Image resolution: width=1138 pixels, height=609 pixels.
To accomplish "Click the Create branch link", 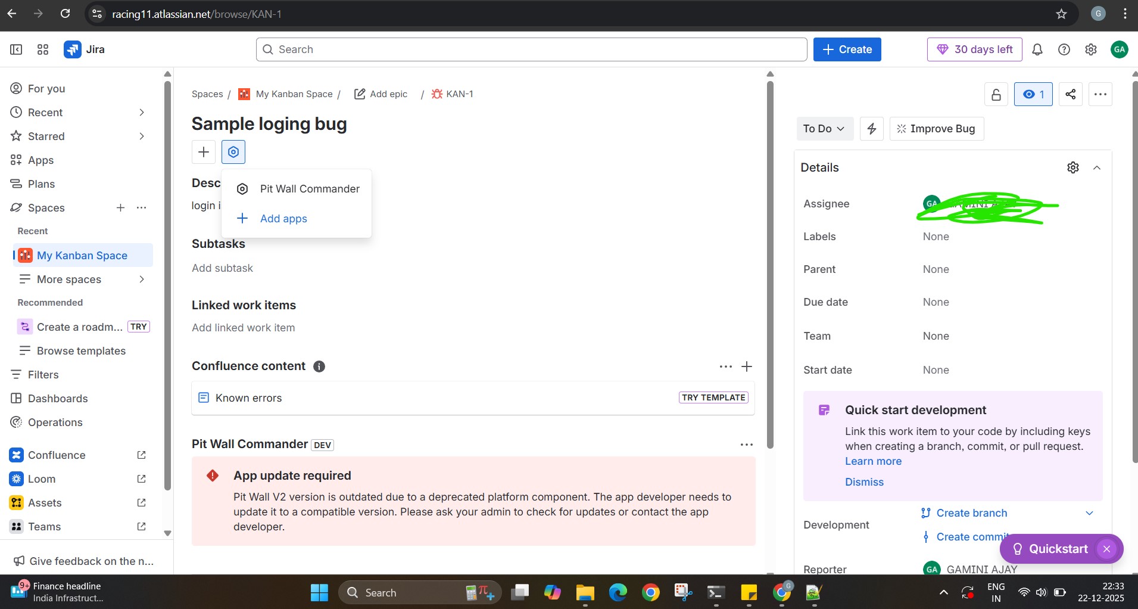I will pyautogui.click(x=971, y=513).
